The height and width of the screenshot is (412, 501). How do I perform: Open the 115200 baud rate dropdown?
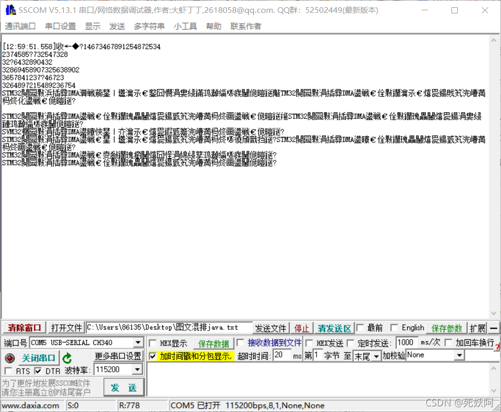[x=137, y=369]
